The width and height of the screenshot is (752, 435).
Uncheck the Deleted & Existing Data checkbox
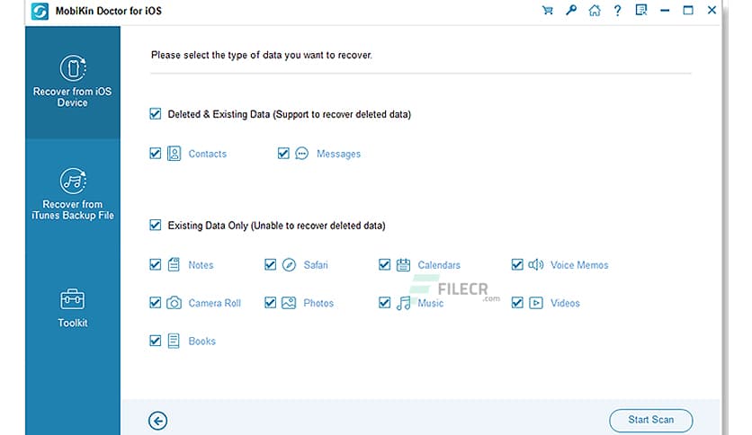pos(156,114)
